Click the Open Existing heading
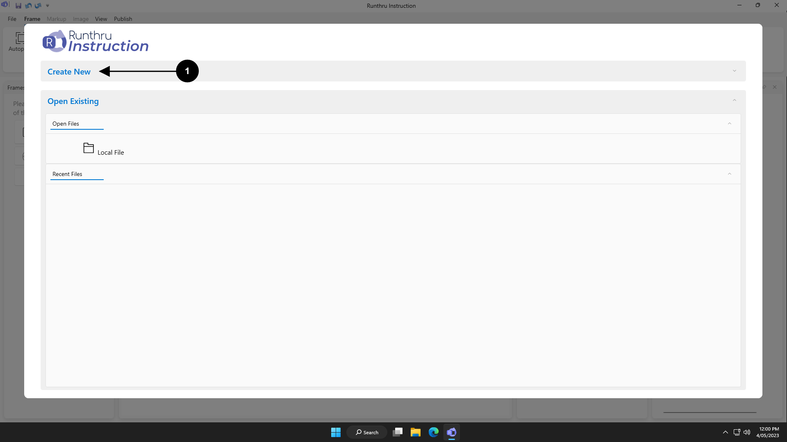The height and width of the screenshot is (442, 787). click(73, 101)
